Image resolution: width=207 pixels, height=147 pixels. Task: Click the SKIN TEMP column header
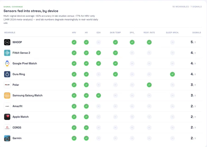[115, 33]
